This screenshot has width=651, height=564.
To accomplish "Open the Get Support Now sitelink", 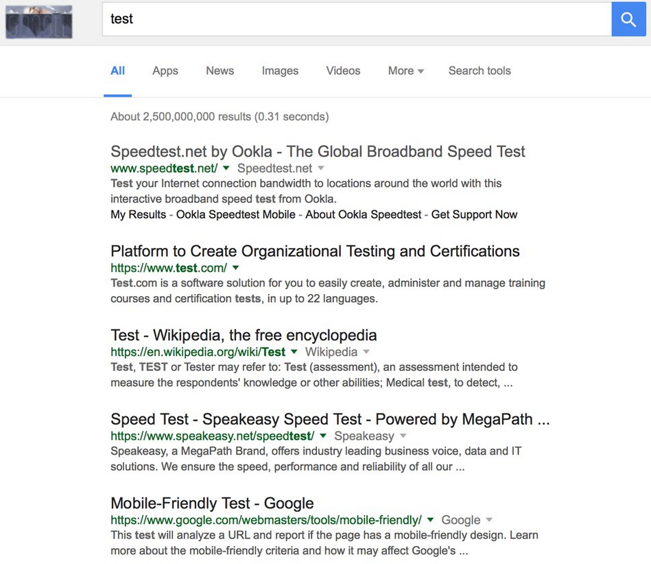I will 474,214.
